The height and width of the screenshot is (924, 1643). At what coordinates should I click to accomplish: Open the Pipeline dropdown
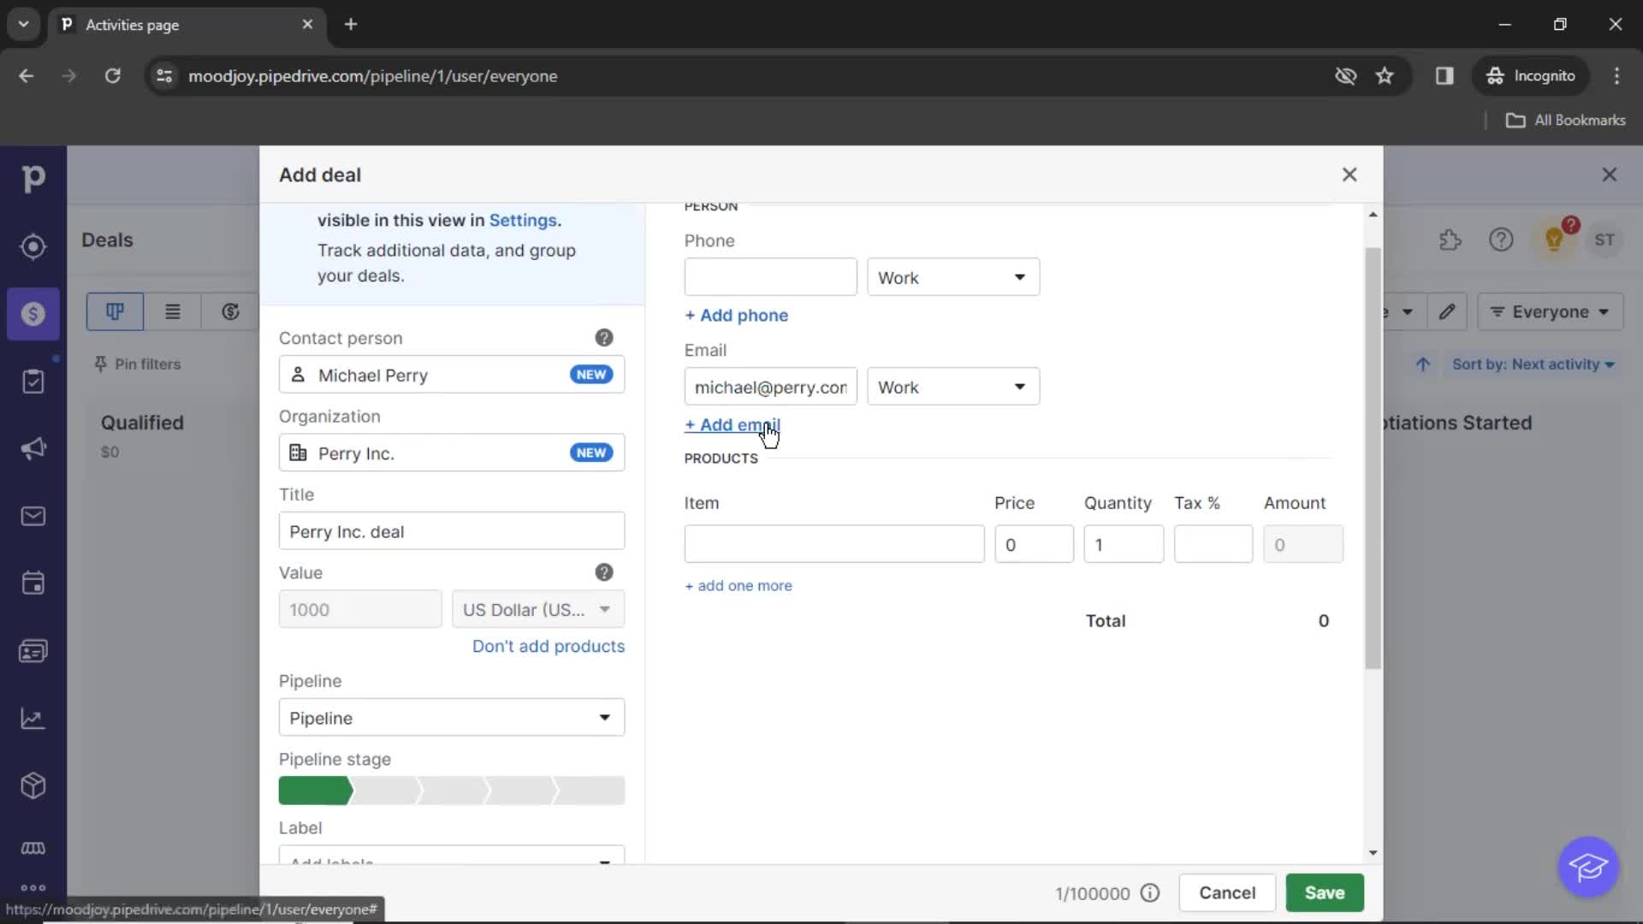point(452,718)
